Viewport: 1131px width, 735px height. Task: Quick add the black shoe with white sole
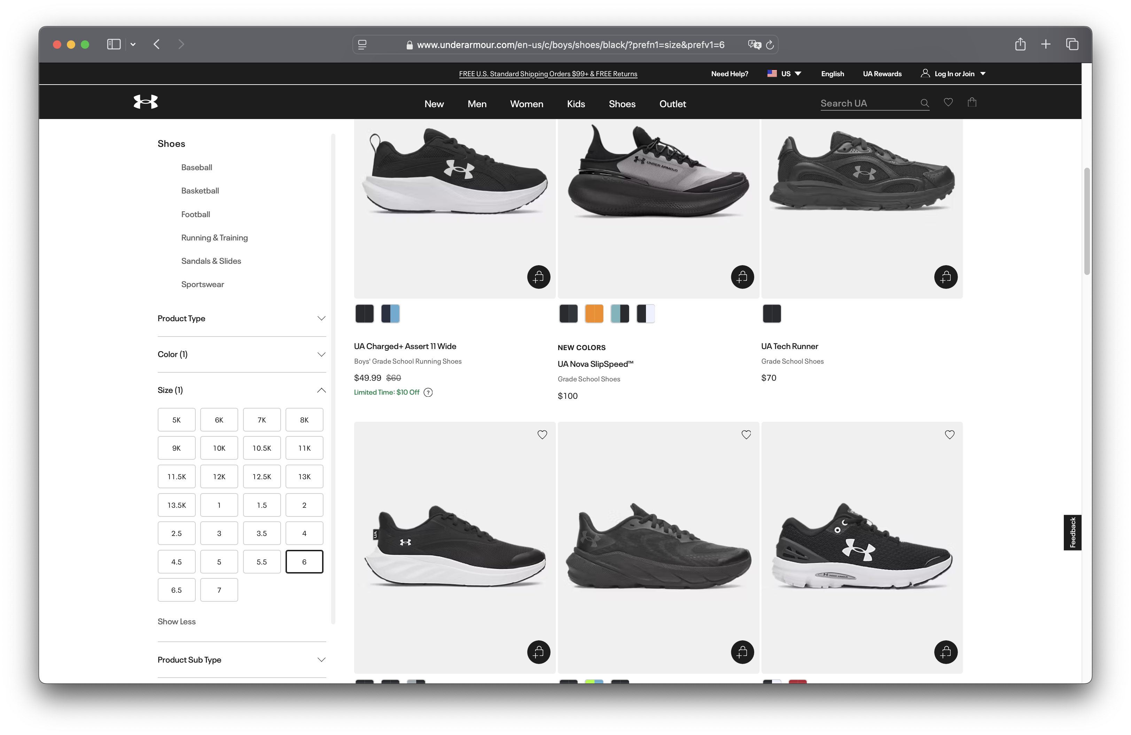click(x=538, y=653)
